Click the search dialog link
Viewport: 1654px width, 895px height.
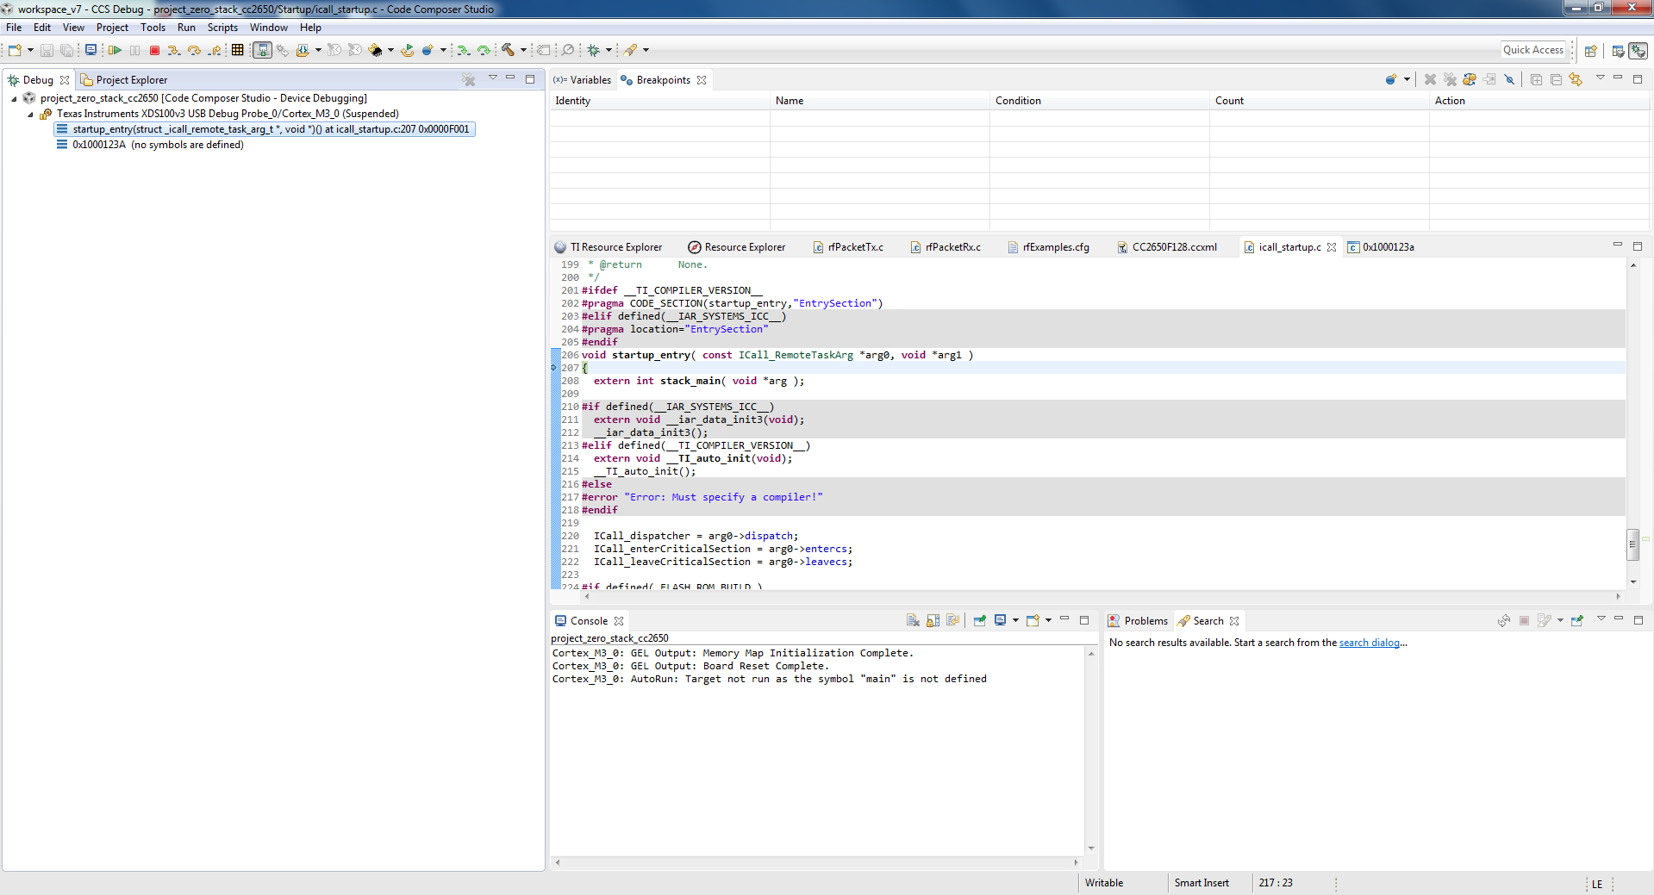coord(1369,643)
